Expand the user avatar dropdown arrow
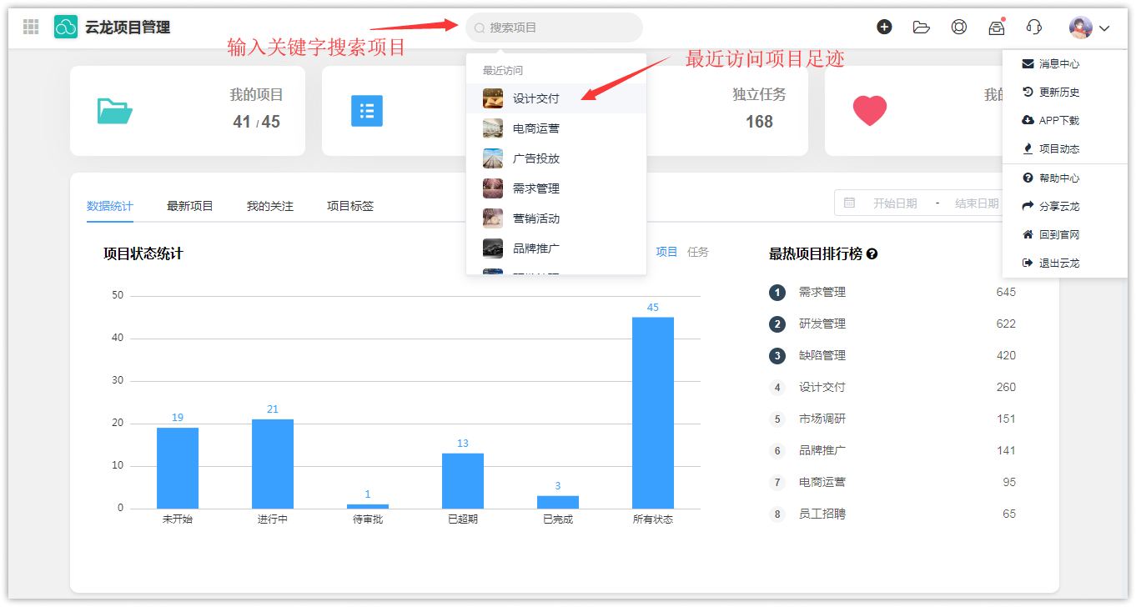This screenshot has width=1136, height=607. [1104, 28]
